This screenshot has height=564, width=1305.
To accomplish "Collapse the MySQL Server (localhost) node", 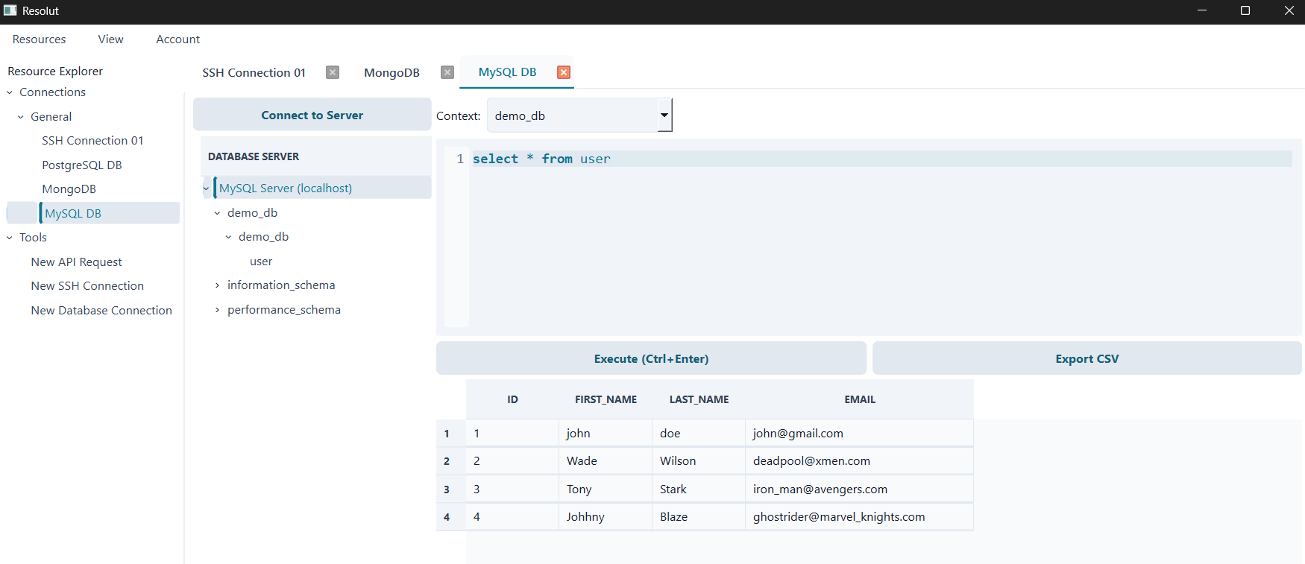I will pyautogui.click(x=207, y=188).
